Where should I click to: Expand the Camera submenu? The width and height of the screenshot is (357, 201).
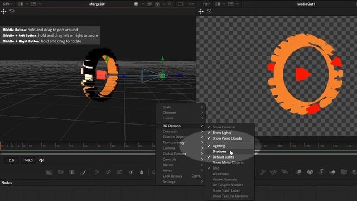tap(180, 148)
